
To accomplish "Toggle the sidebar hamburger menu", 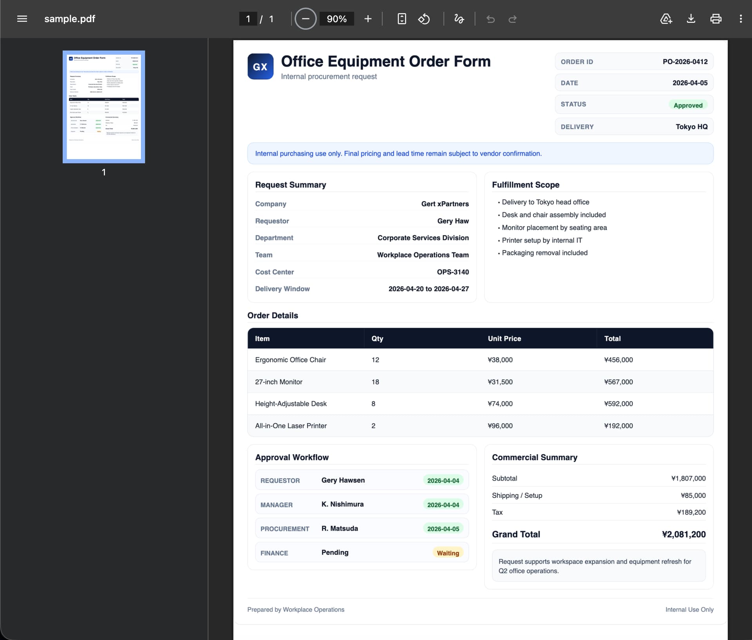I will coord(22,19).
